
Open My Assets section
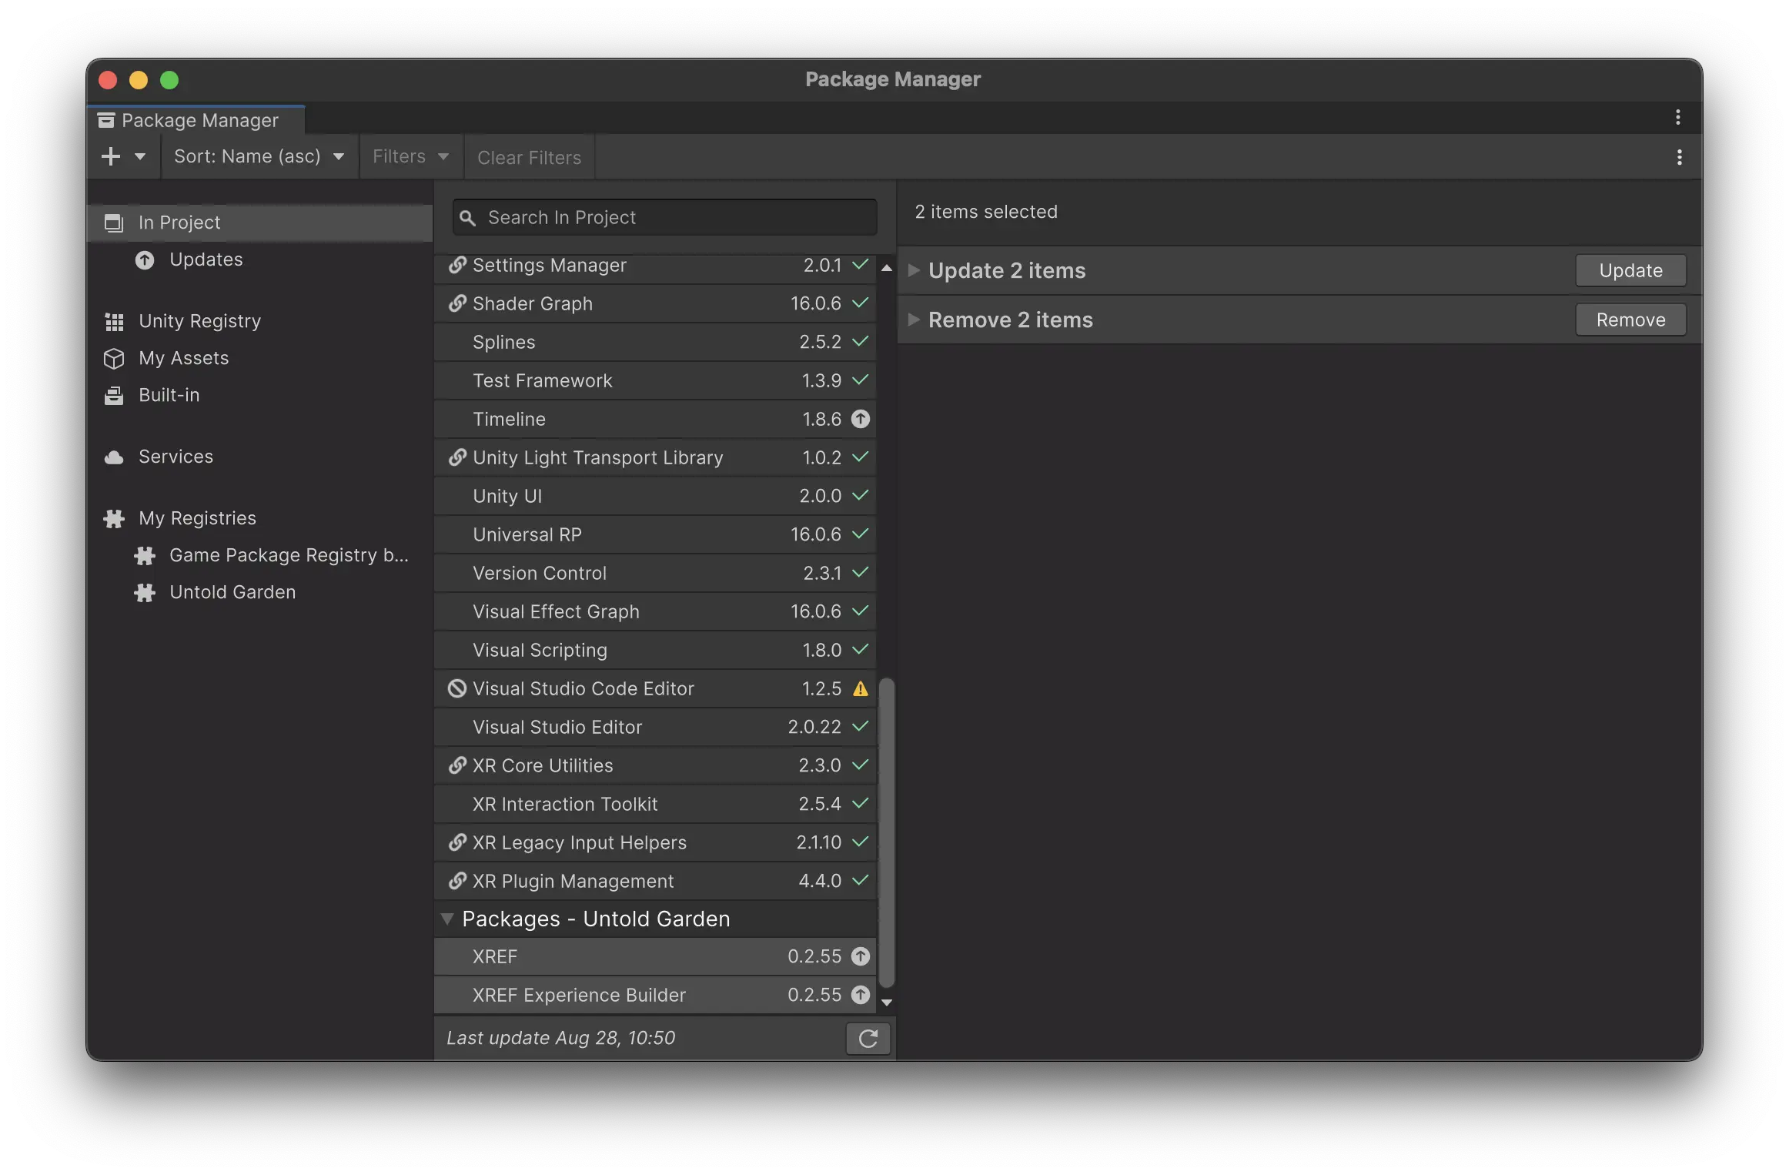point(183,358)
